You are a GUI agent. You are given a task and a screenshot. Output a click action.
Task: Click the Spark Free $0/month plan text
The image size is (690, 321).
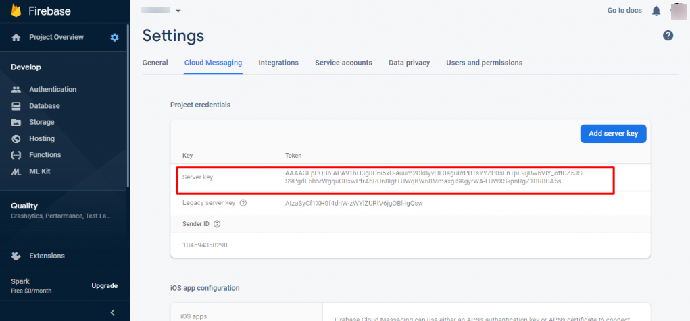point(31,286)
